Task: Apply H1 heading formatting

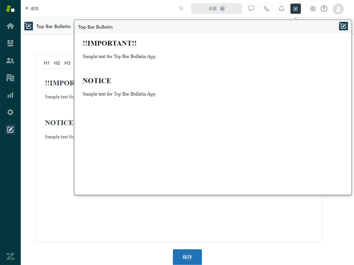Action: 47,63
